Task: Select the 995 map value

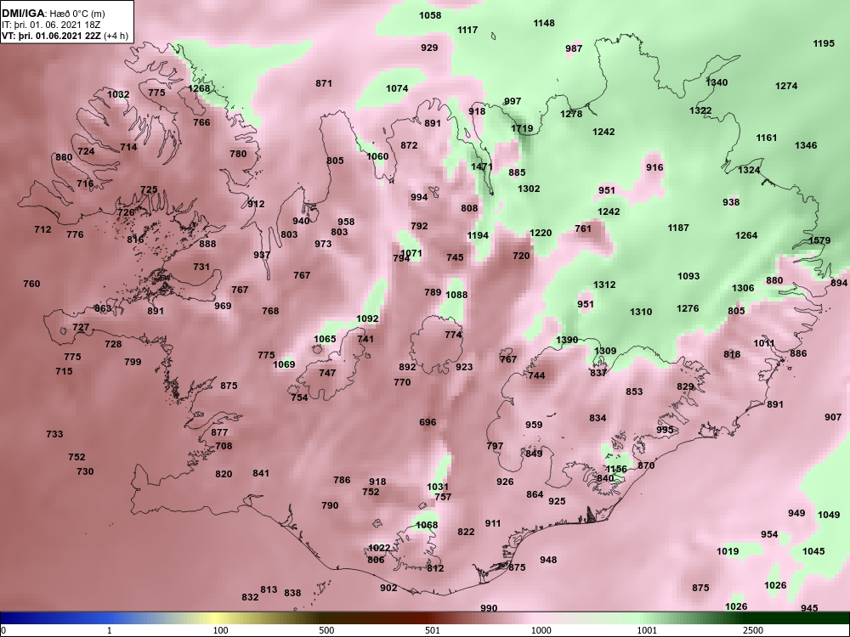Action: coord(666,430)
